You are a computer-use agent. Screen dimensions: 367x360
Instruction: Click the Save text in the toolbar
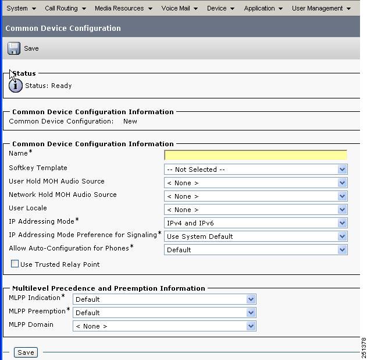[x=31, y=48]
